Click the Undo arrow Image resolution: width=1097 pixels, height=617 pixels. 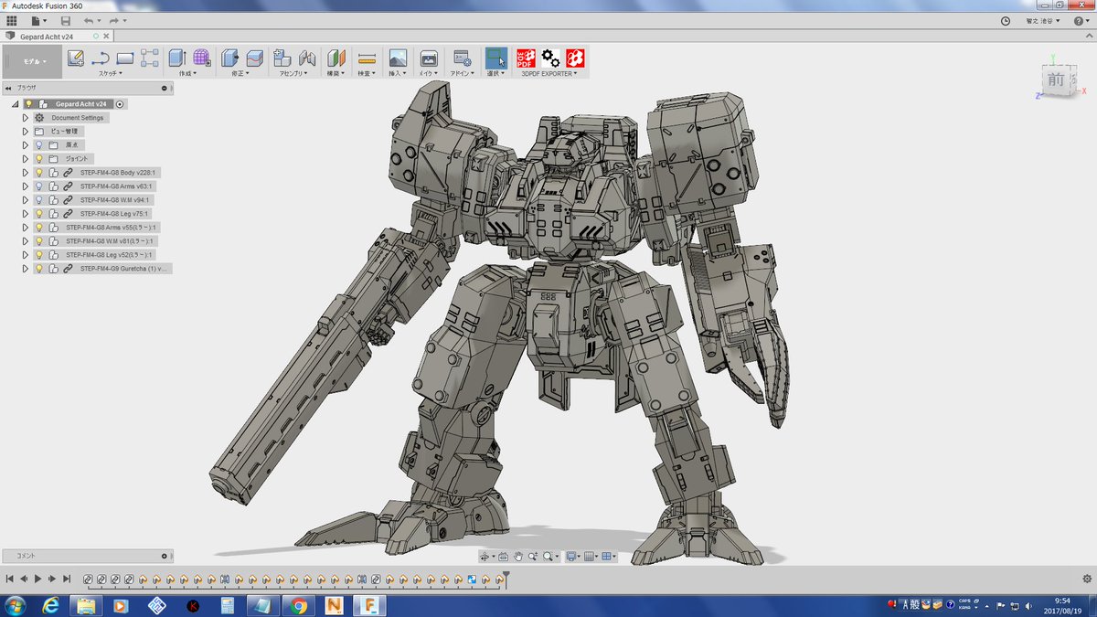(89, 20)
